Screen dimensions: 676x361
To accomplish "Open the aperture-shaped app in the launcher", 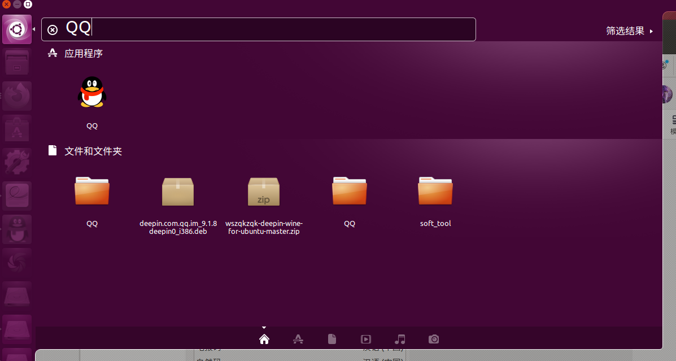I will 17,262.
